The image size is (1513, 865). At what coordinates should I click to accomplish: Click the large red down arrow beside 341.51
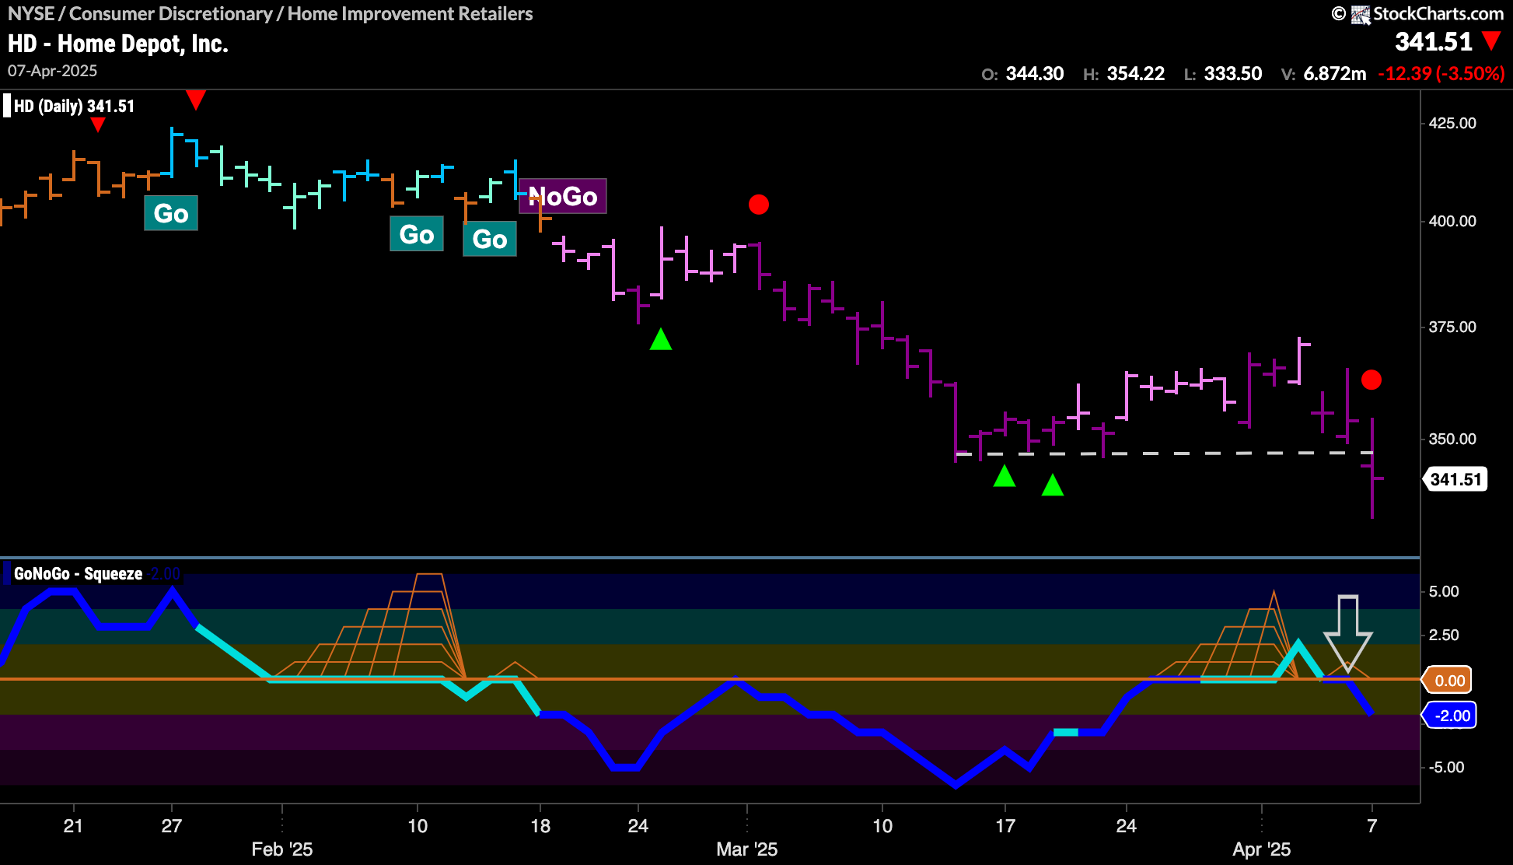(1491, 40)
